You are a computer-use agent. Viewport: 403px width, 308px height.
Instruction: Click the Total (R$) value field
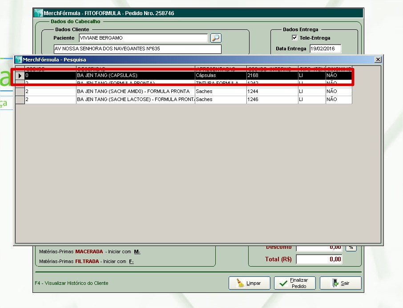[x=319, y=259]
